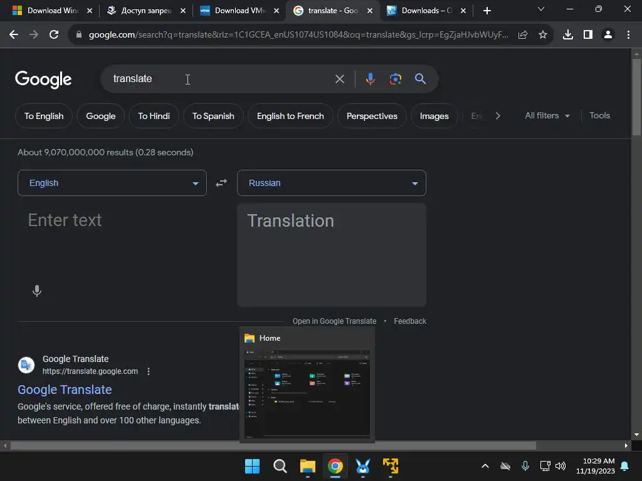The height and width of the screenshot is (481, 642).
Task: Select the Perspectives chip
Action: (x=372, y=116)
